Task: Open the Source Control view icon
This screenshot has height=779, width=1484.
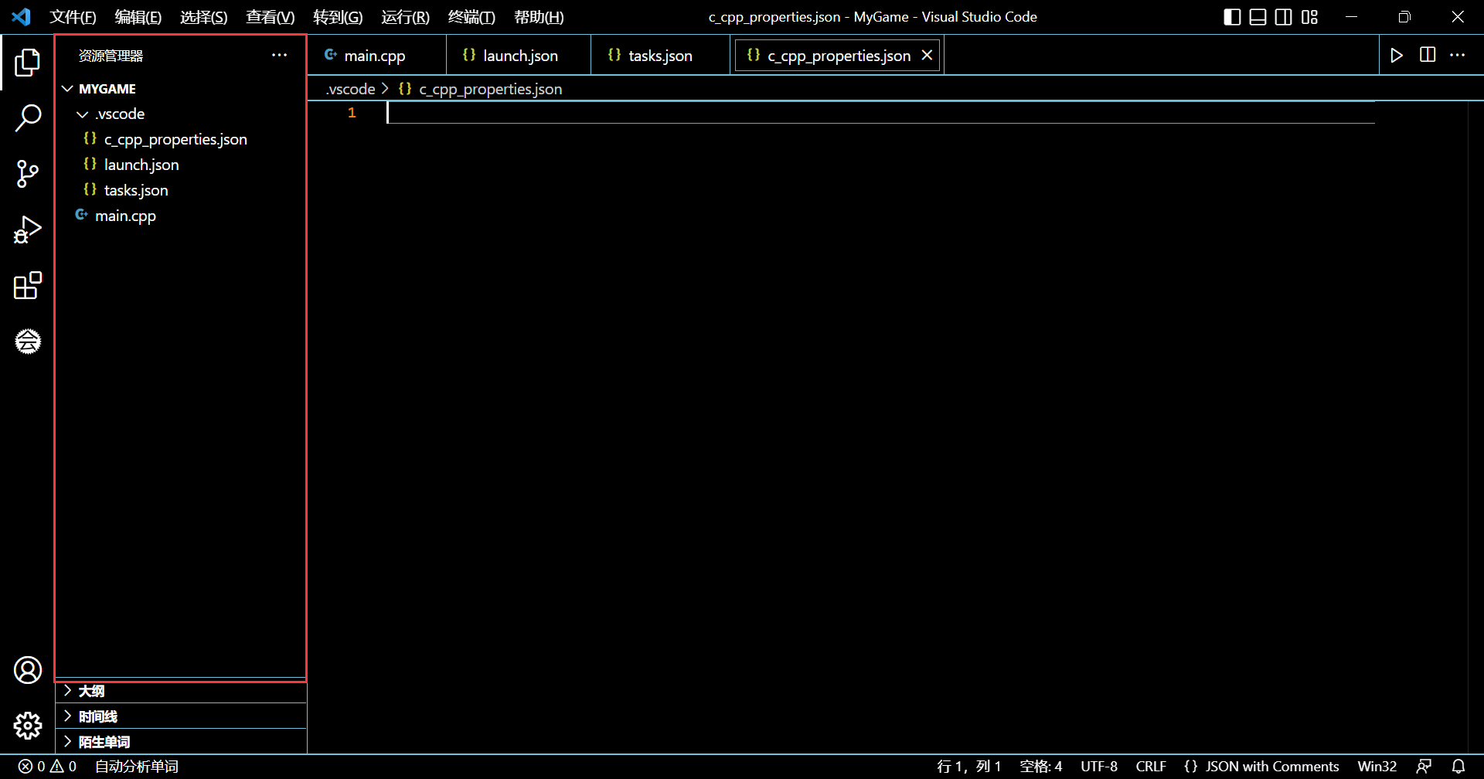Action: tap(28, 174)
